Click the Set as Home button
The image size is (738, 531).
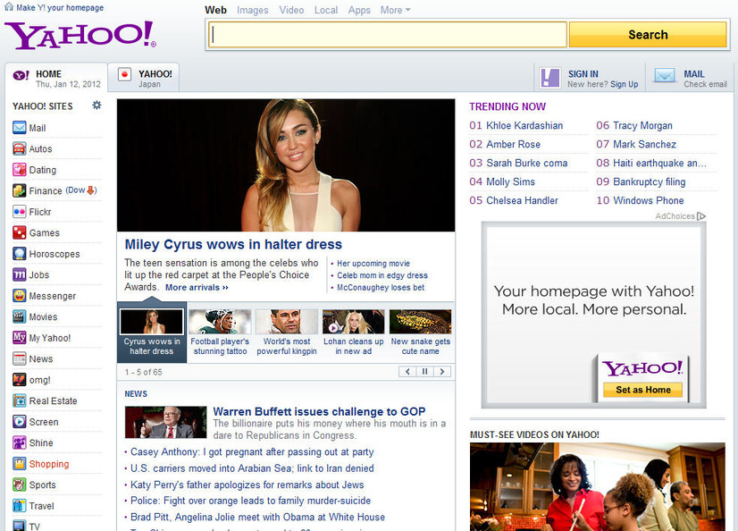[x=643, y=390]
